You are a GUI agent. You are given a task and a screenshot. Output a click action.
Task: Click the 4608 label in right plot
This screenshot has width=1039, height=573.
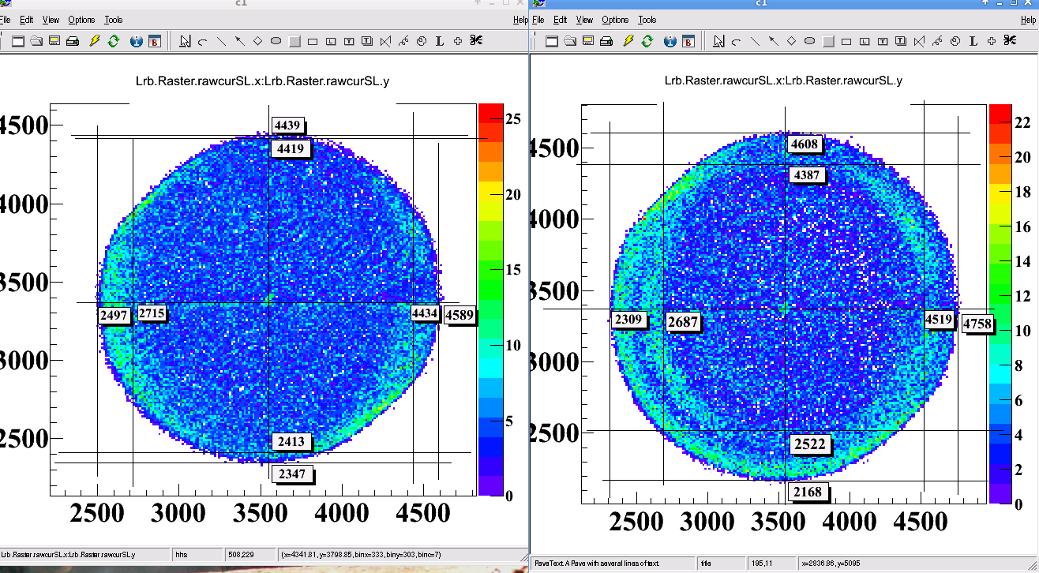coord(805,144)
